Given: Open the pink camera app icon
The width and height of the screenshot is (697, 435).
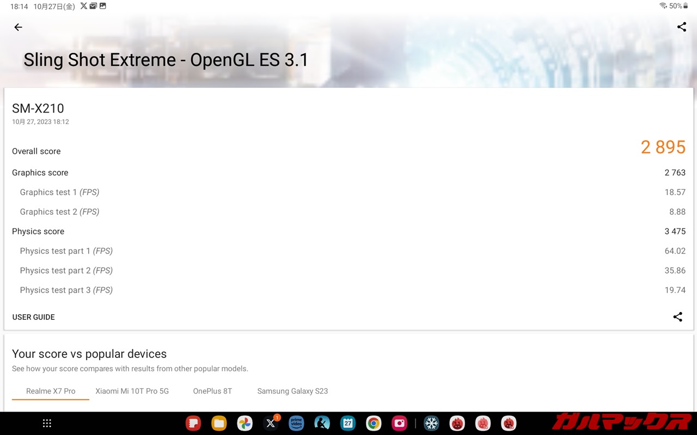Looking at the screenshot, I should point(399,423).
